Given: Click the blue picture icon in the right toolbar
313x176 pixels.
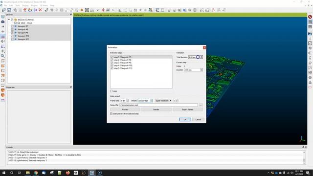Looking at the screenshot, I should [x=310, y=34].
